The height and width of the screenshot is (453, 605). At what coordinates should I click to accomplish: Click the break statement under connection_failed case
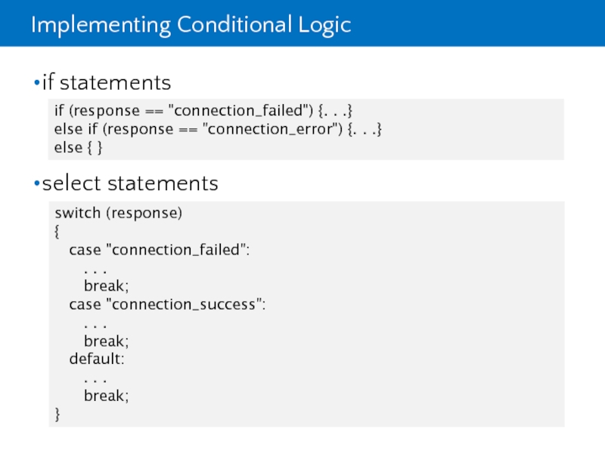[106, 286]
